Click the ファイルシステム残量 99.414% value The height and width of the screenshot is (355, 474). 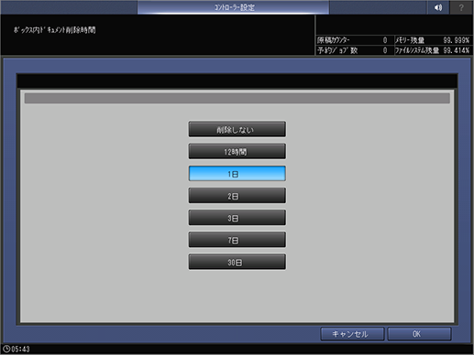456,50
